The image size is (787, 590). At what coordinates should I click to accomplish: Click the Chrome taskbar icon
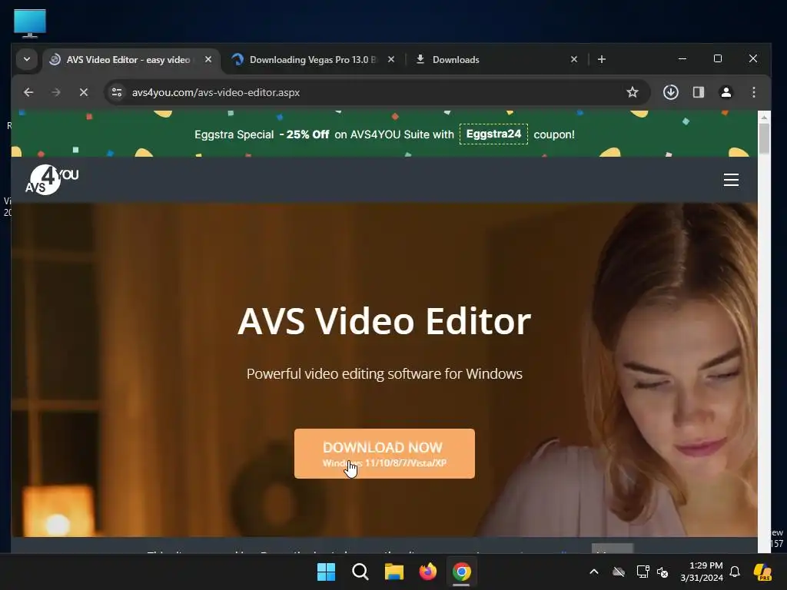pos(462,572)
